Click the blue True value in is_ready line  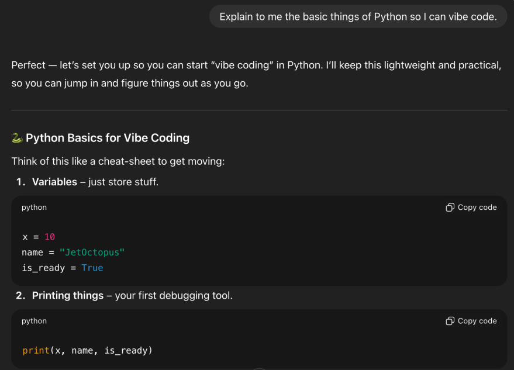pos(92,268)
